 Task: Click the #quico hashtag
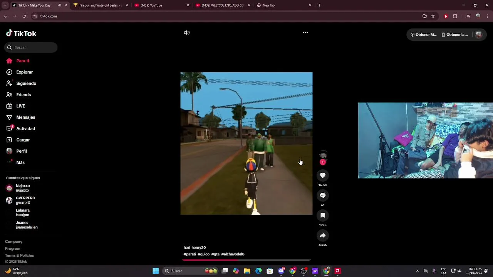[x=204, y=254]
